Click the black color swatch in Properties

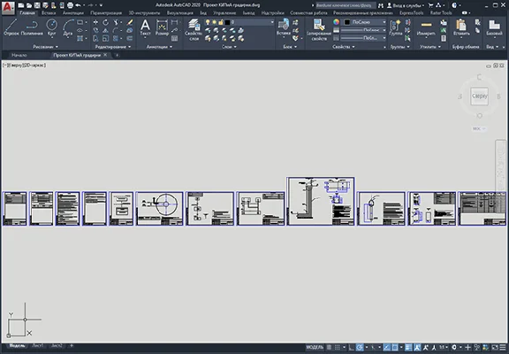tap(346, 22)
